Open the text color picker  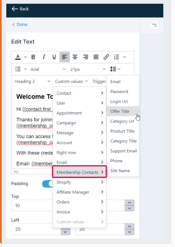tap(18, 57)
